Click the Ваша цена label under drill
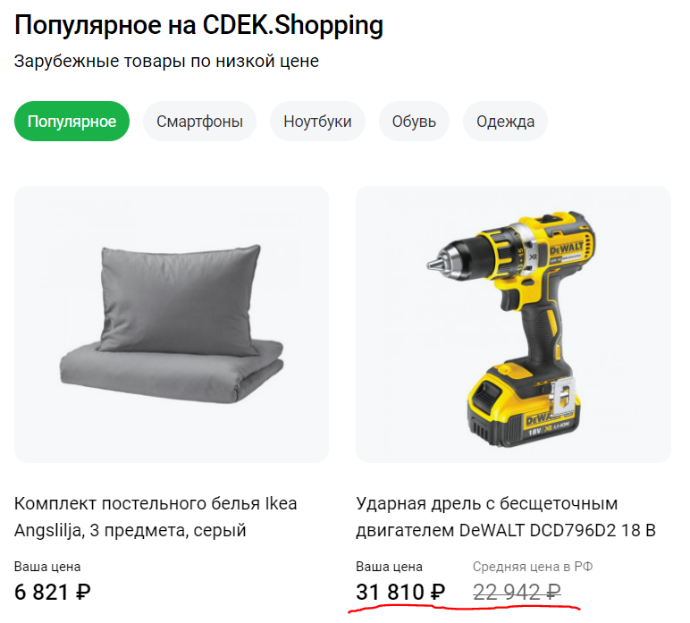Screen dimensions: 690x623 [x=389, y=567]
